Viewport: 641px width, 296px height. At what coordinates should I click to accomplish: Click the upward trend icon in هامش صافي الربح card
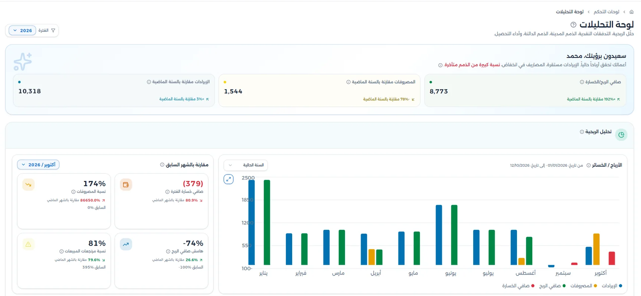[x=126, y=244]
